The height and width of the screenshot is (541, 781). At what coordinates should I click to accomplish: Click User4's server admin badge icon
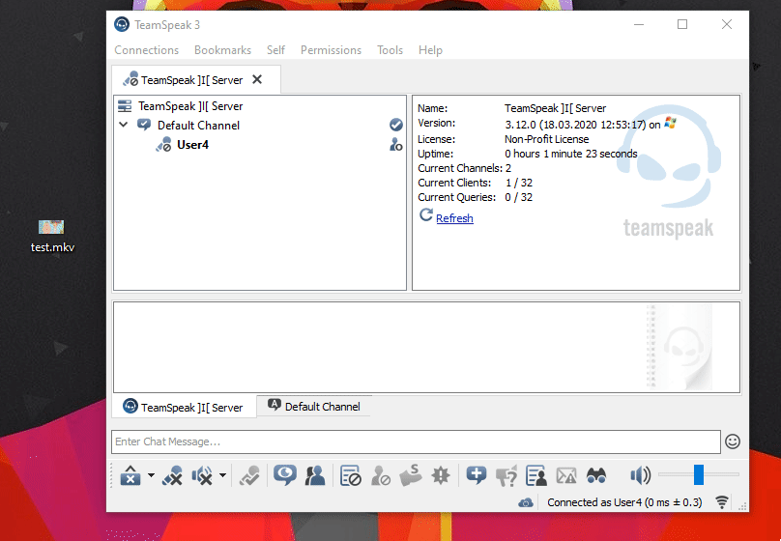(396, 145)
